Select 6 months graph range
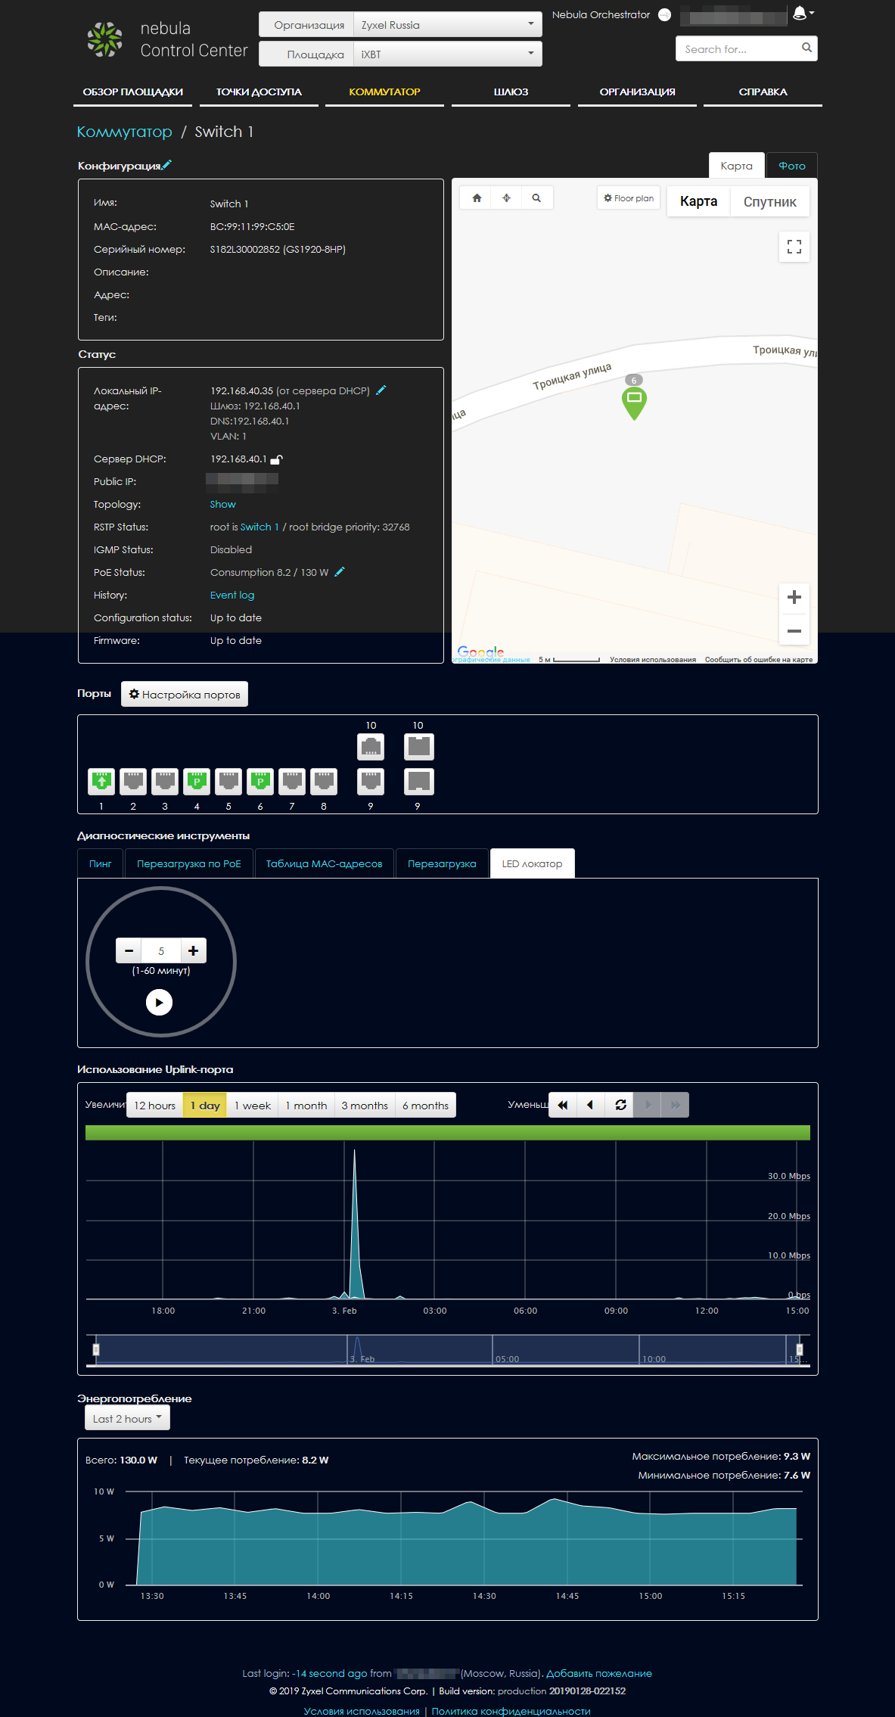The height and width of the screenshot is (1717, 895). [425, 1105]
